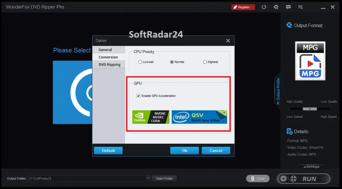Click the Register button
342x189 pixels.
pyautogui.click(x=243, y=7)
